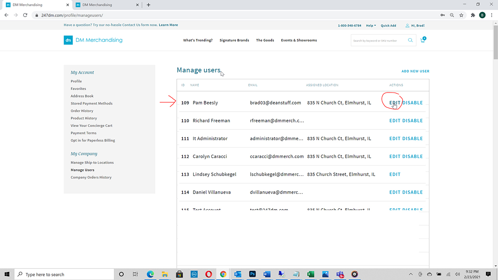Image resolution: width=498 pixels, height=280 pixels.
Task: Open the Chrome profile B avatar
Action: [x=482, y=15]
